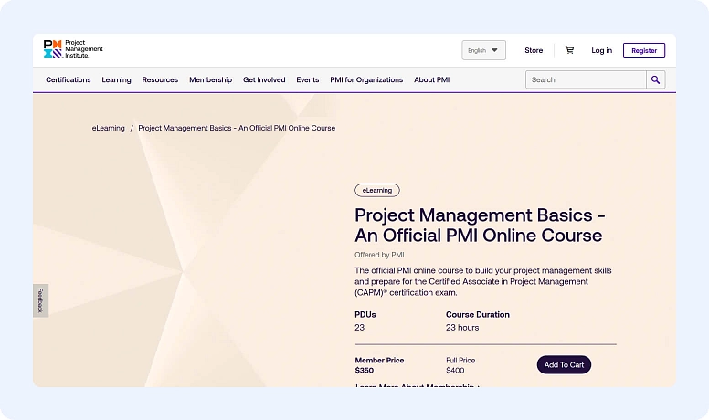Image resolution: width=709 pixels, height=420 pixels.
Task: Open the English language dropdown
Action: coord(483,50)
